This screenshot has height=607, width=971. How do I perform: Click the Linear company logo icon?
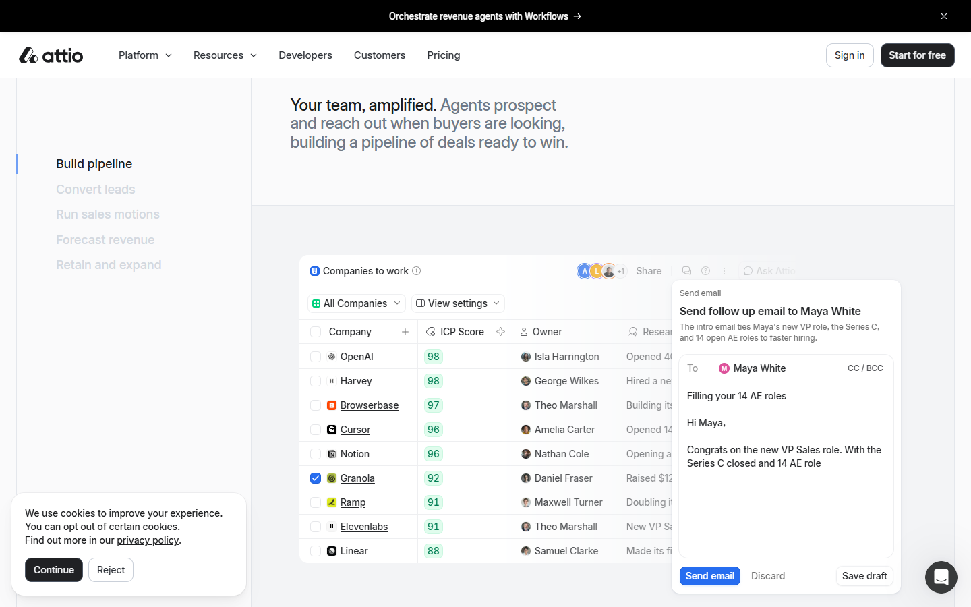332,551
